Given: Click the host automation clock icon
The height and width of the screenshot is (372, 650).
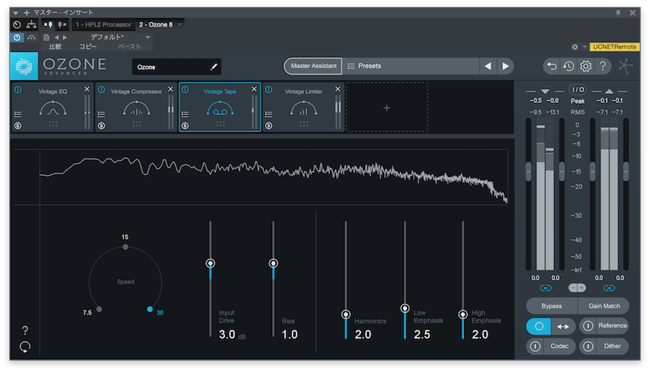Looking at the screenshot, I should point(17,25).
